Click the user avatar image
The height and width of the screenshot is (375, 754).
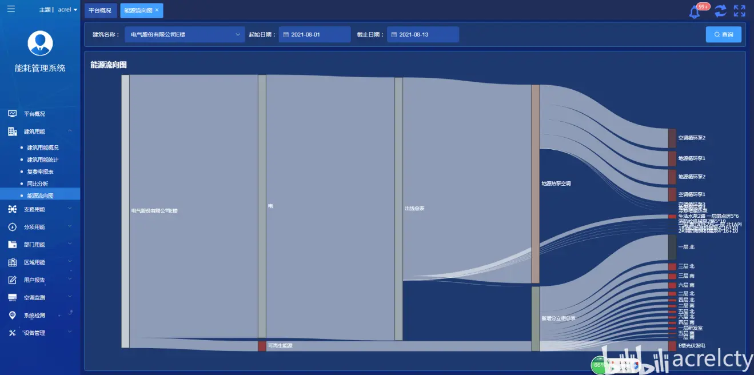[x=40, y=43]
